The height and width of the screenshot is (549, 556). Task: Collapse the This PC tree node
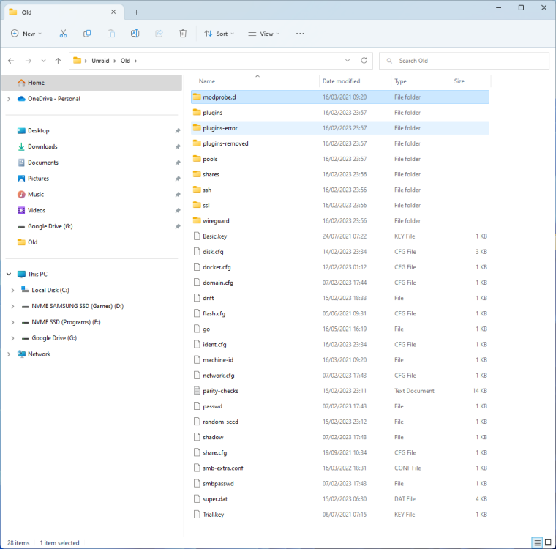[x=9, y=274]
